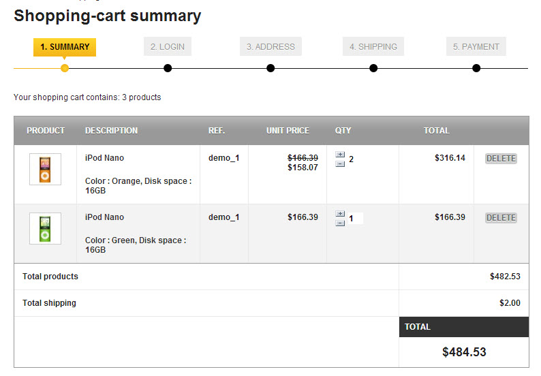Open green iPod Nano product thumbnail
Viewport: 541px width, 376px height.
coord(45,228)
